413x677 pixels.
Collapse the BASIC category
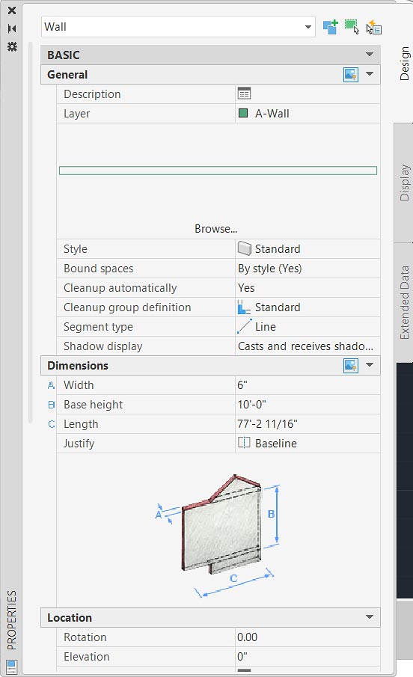[x=370, y=55]
